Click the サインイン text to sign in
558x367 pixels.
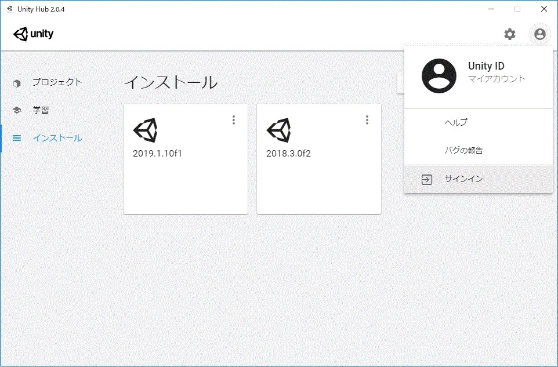pos(463,179)
